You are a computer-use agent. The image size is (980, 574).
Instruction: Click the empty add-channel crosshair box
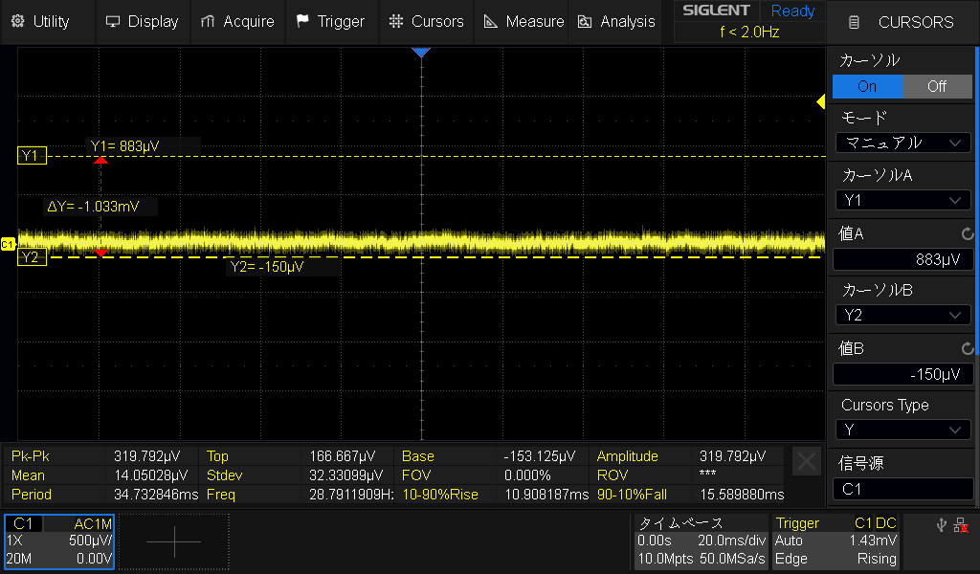(x=174, y=541)
